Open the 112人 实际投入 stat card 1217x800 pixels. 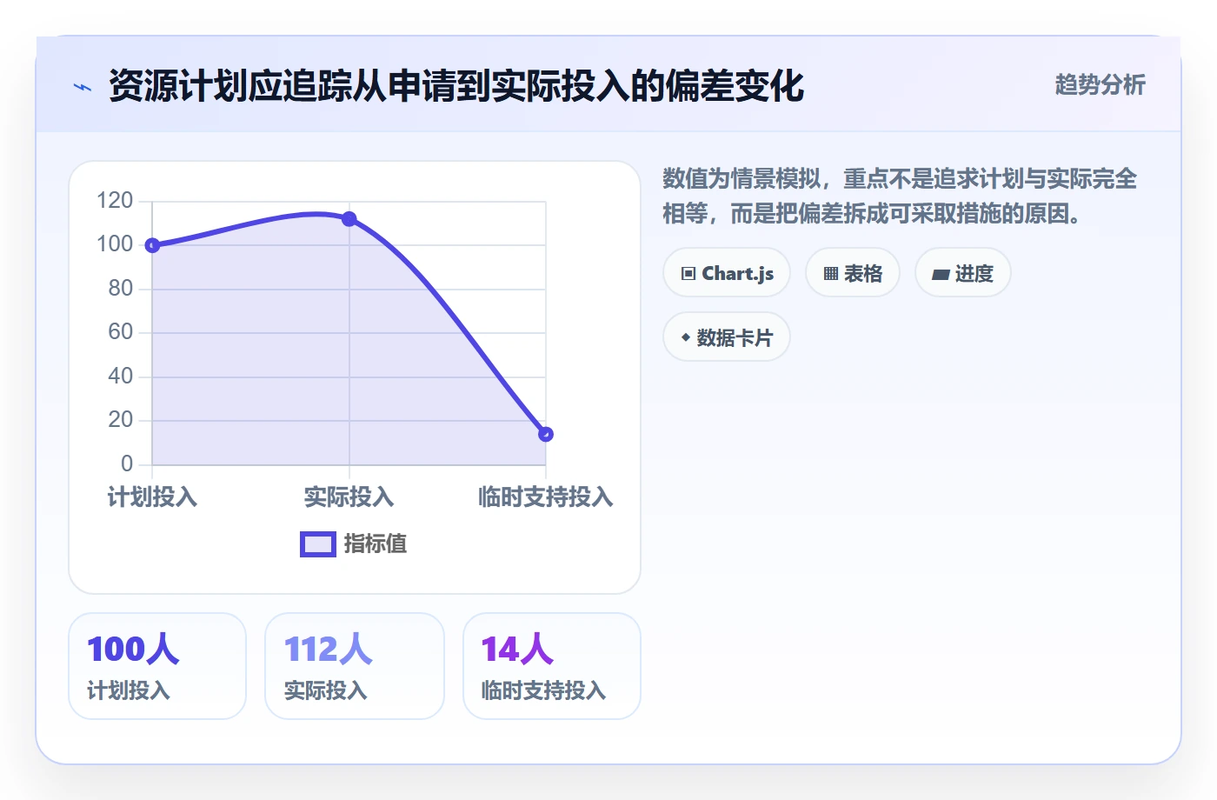[x=355, y=666]
